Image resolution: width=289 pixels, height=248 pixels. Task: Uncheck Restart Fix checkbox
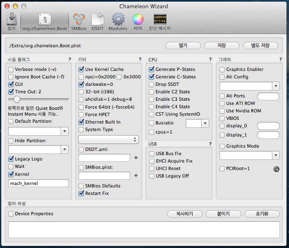click(81, 193)
